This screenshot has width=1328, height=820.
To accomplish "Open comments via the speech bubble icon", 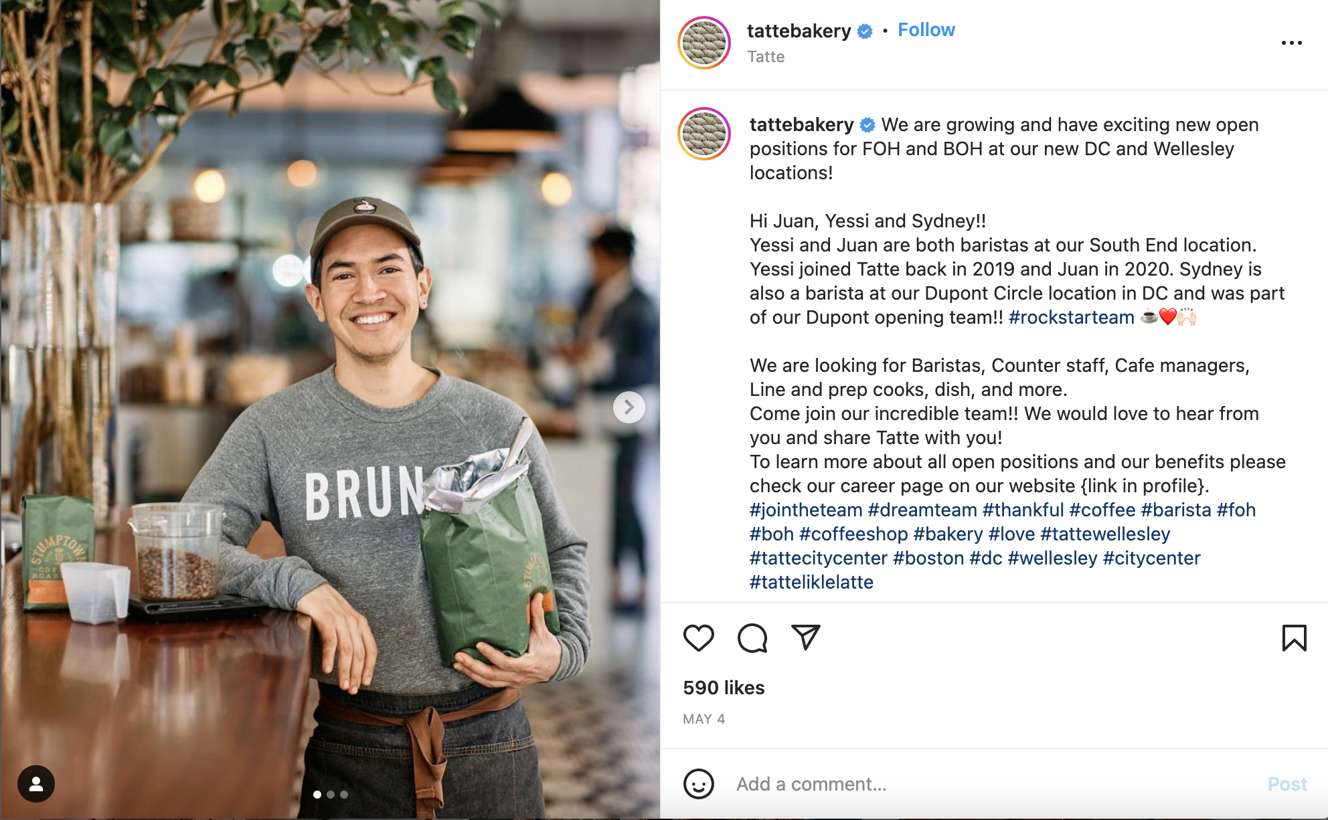I will pos(752,638).
